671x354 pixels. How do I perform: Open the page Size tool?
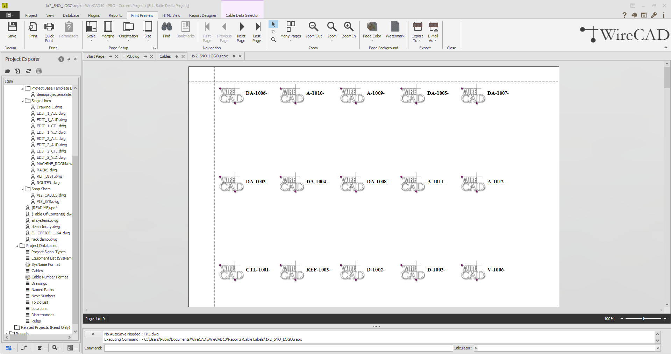click(148, 27)
